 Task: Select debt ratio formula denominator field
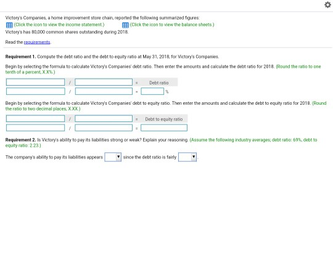104,82
